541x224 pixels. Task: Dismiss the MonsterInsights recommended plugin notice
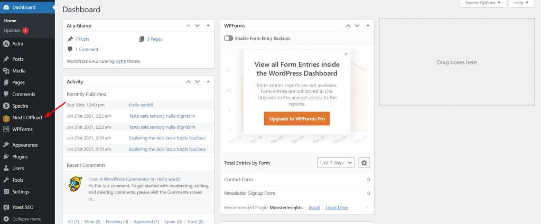pos(367,207)
